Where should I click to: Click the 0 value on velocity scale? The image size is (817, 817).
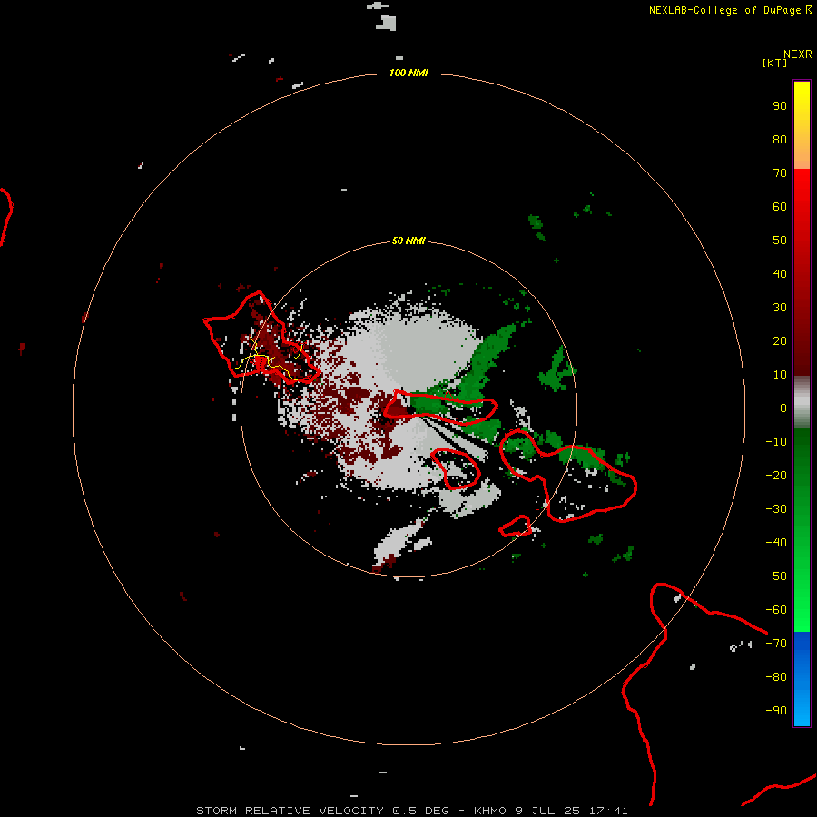pos(783,408)
